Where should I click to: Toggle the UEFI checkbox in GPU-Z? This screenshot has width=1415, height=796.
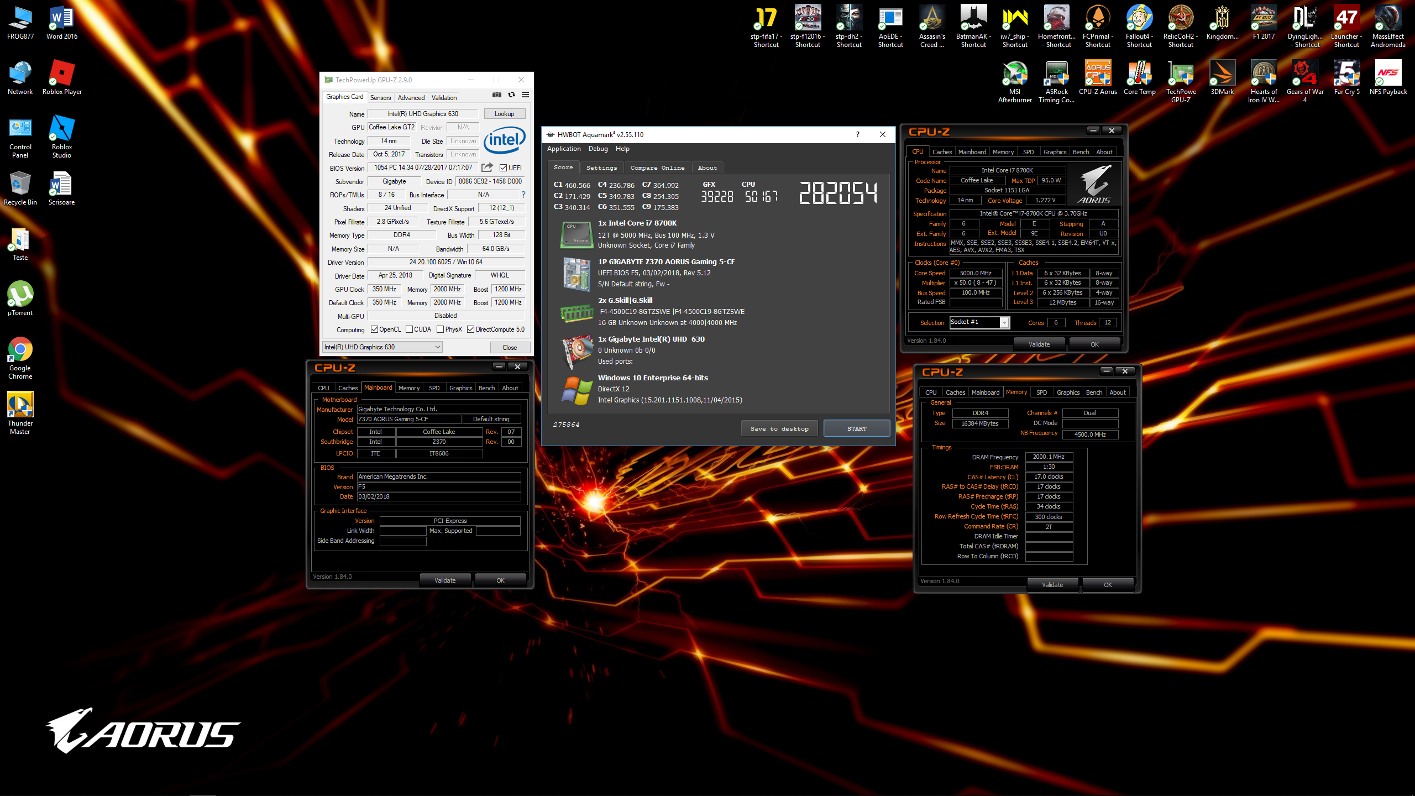point(503,167)
